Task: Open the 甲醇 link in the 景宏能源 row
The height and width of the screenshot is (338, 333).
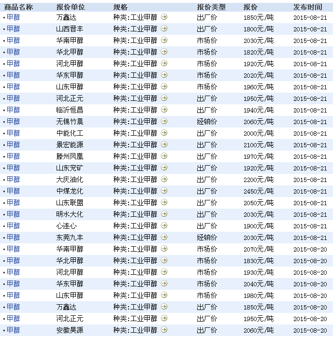Action: 14,145
